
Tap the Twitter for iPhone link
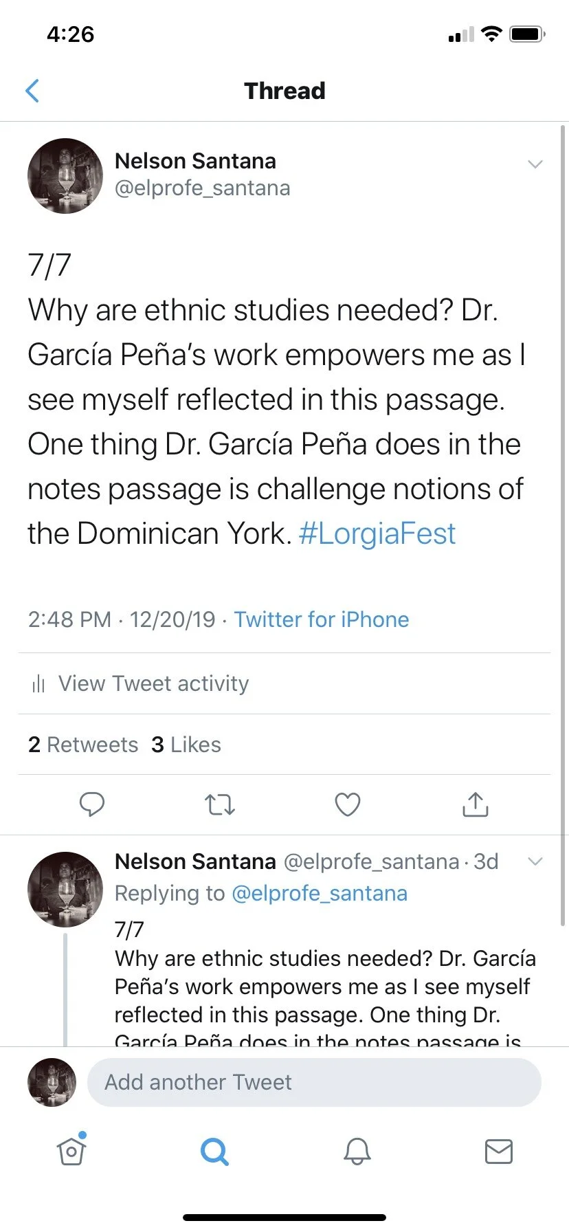point(322,619)
